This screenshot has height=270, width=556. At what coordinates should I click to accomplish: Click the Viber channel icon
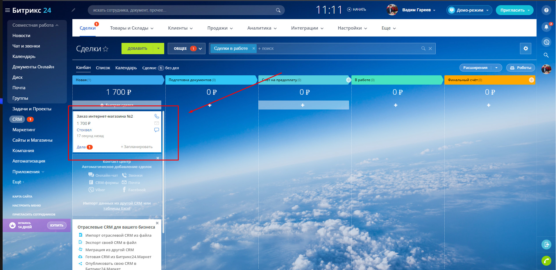click(91, 190)
